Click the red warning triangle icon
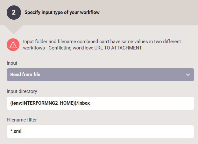Viewport: 198px width, 144px height. [x=13, y=45]
